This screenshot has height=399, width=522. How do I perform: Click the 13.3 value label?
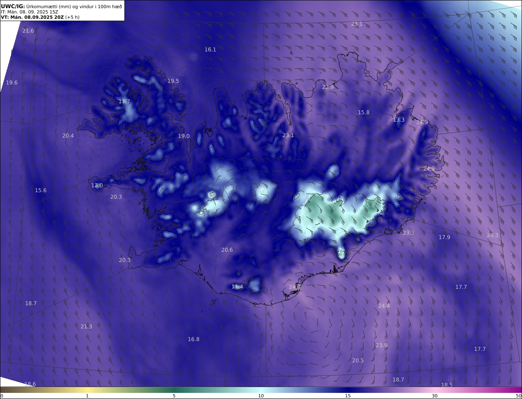399,120
